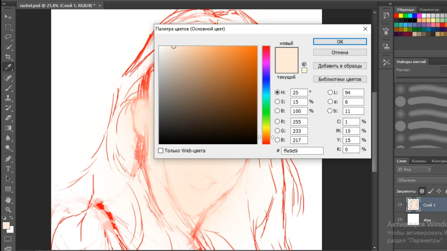The height and width of the screenshot is (251, 447).
Task: Select the Path Selection tool
Action: [8, 179]
